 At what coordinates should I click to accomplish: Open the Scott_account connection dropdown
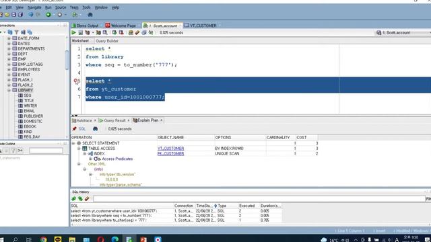[403, 33]
